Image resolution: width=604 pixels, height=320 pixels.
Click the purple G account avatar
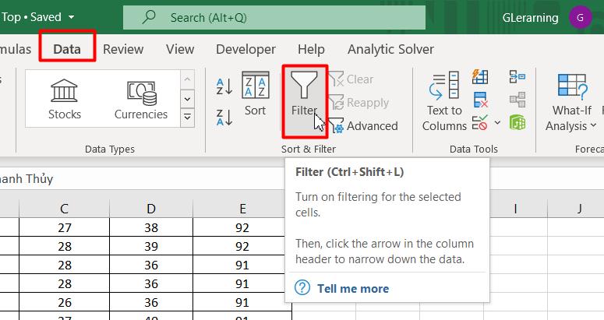click(580, 17)
